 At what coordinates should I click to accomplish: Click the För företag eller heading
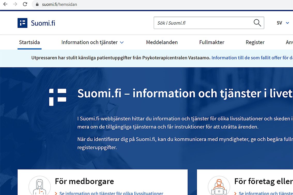[x=264, y=181]
